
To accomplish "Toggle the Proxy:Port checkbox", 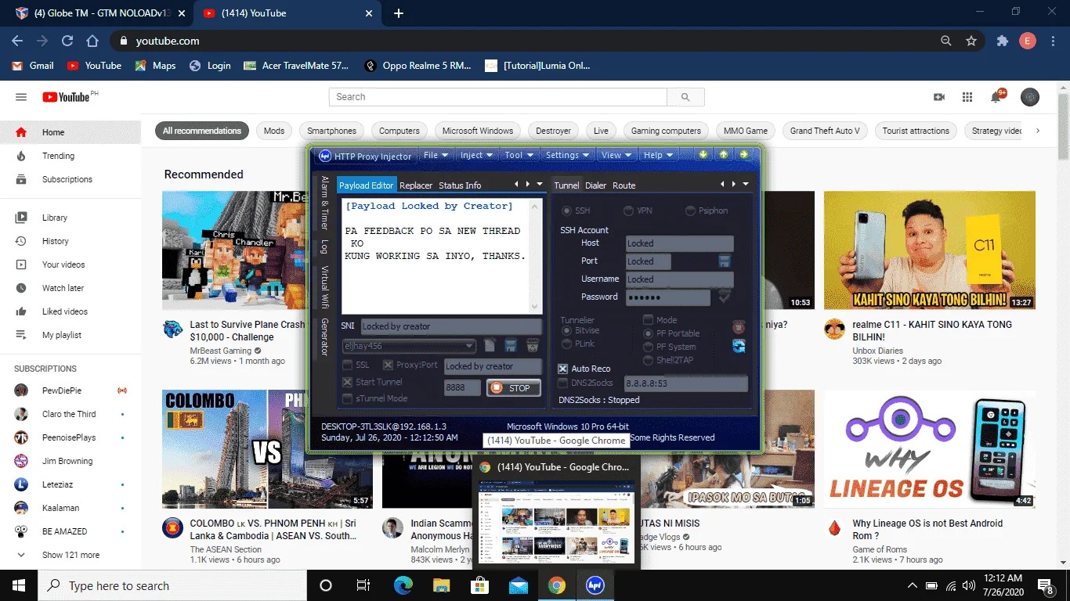I will click(387, 365).
